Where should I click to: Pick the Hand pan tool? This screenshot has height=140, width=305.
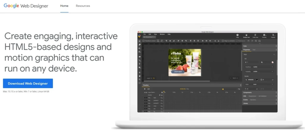tap(139, 76)
